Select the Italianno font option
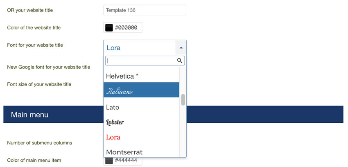348x167 pixels. [x=141, y=90]
